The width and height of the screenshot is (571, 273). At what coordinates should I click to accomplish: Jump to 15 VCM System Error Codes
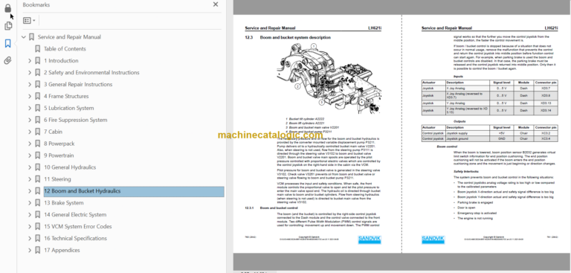(x=78, y=226)
